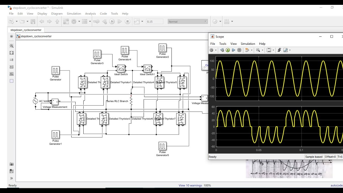Expand the Build model dropdown arrow
343x193 pixels.
coord(232,21)
